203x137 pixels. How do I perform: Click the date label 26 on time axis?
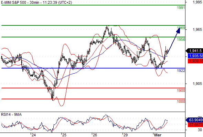click(x=95, y=135)
